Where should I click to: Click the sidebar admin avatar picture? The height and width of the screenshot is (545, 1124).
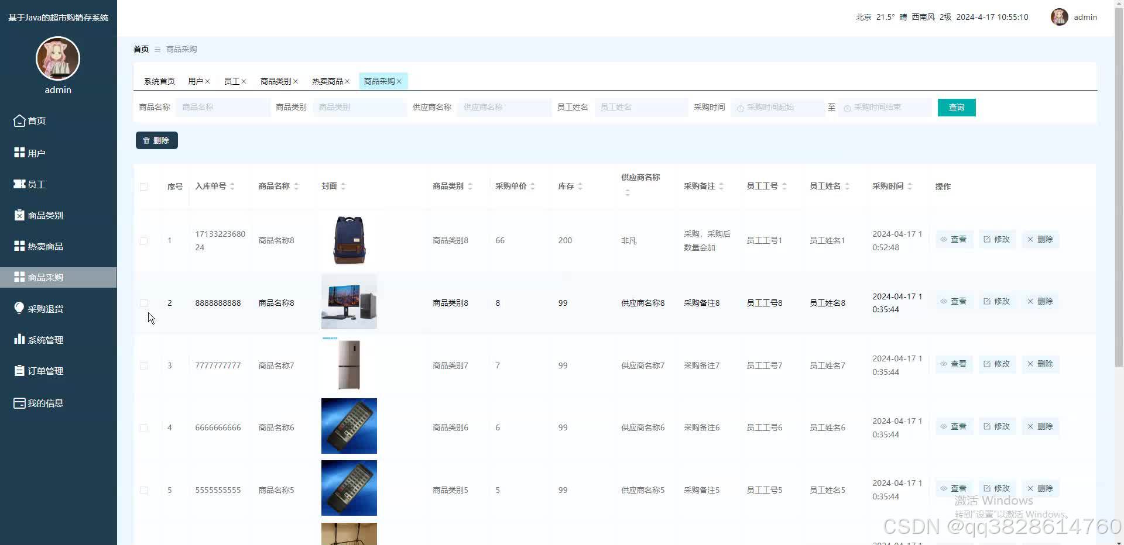coord(58,58)
